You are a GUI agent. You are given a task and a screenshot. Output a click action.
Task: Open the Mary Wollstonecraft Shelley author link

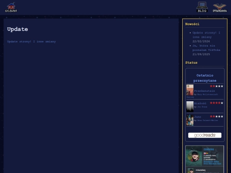point(202,96)
